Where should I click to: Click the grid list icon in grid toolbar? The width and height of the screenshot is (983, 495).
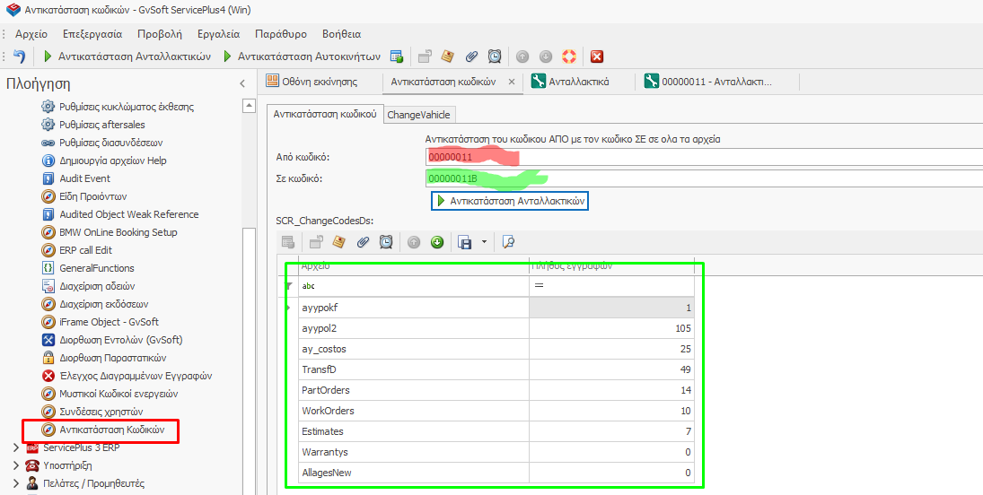pyautogui.click(x=288, y=242)
